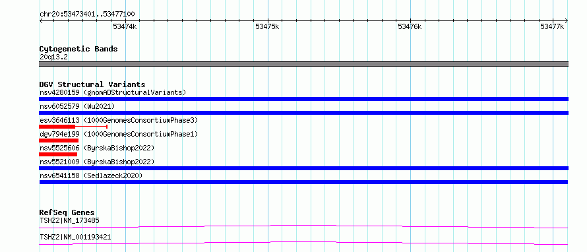
Task: Click the Cytogenetic Bands track title
Action: (x=78, y=49)
